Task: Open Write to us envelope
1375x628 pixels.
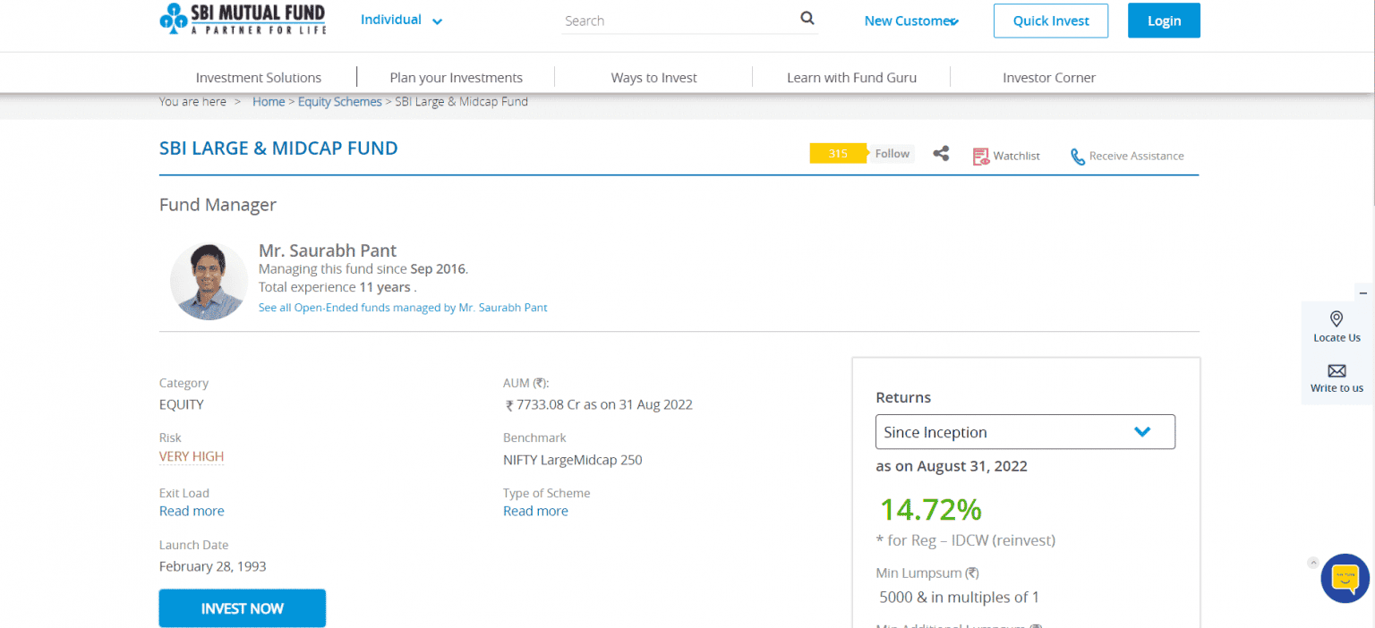Action: [x=1337, y=370]
